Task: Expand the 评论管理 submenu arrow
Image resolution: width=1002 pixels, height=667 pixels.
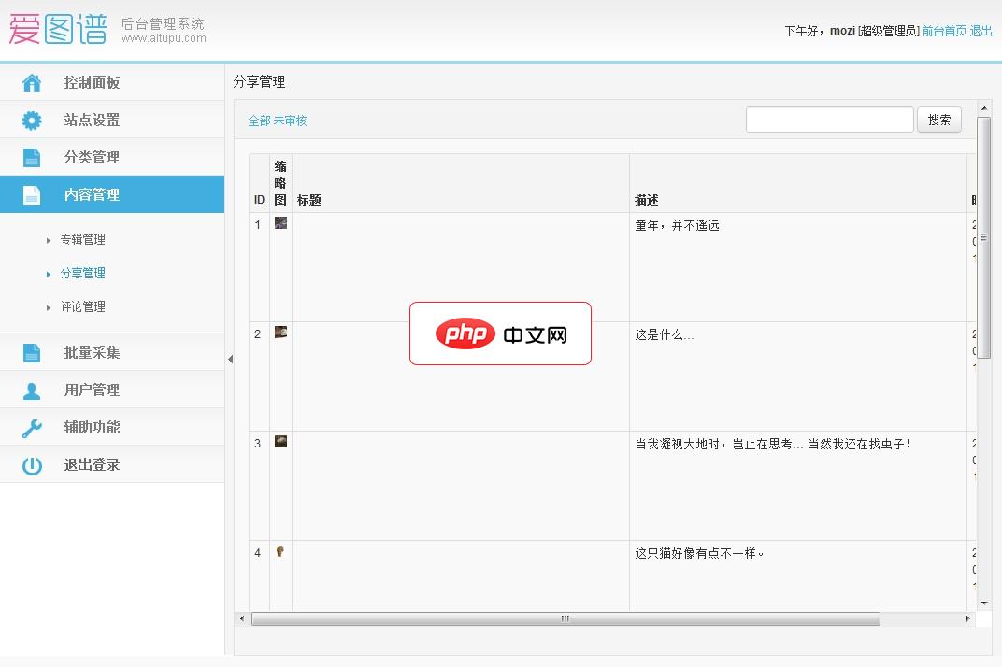Action: [x=47, y=306]
